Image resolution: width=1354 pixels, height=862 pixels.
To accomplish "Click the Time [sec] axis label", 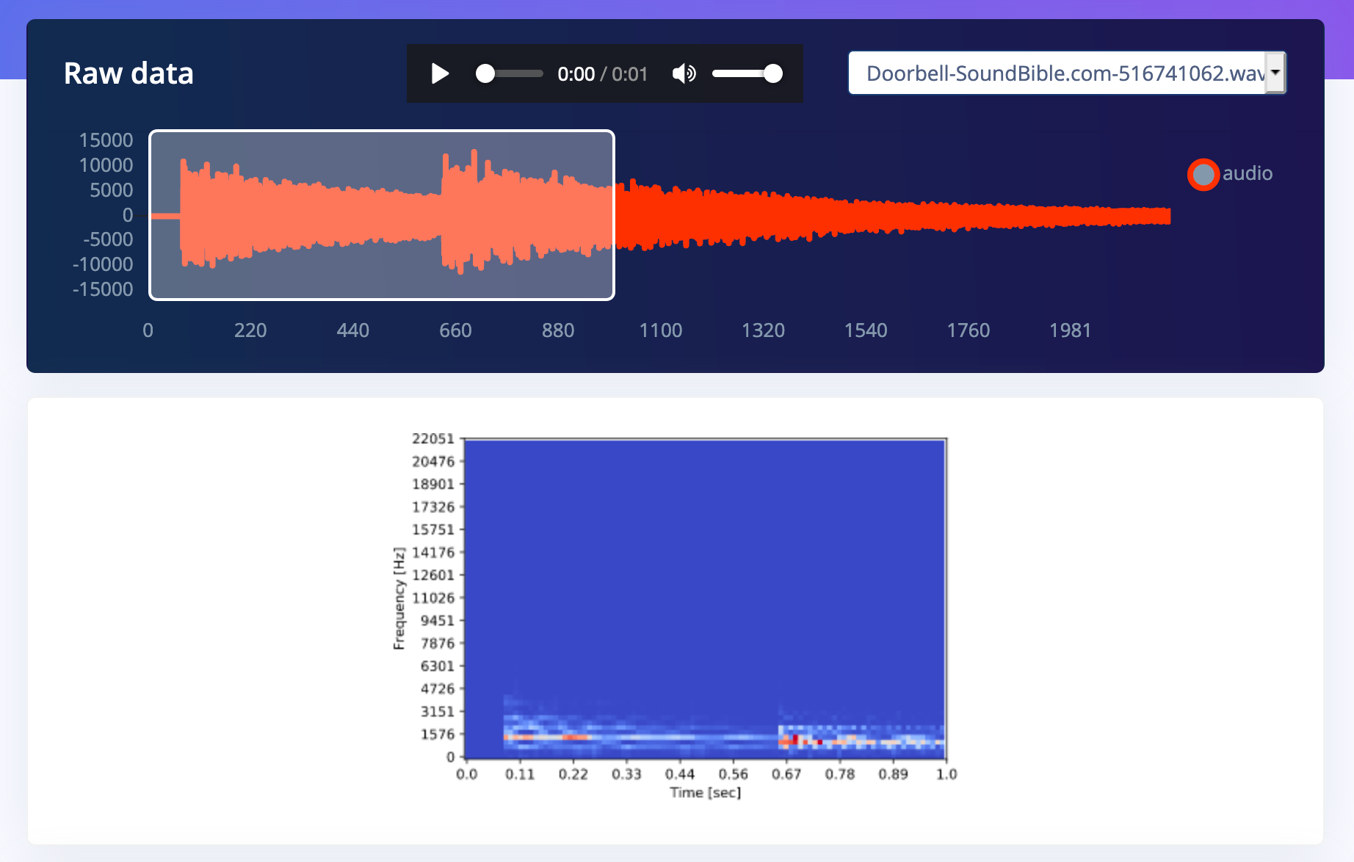I will point(706,792).
